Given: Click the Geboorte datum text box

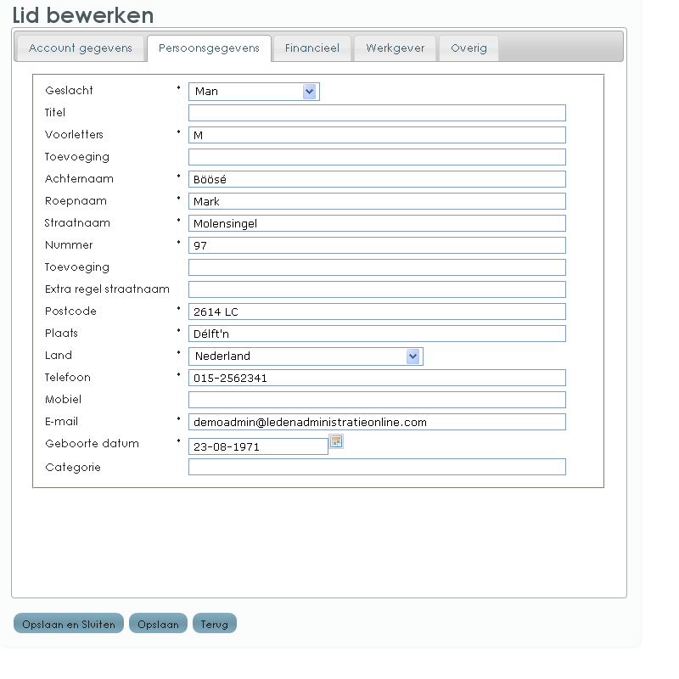Looking at the screenshot, I should (x=257, y=446).
